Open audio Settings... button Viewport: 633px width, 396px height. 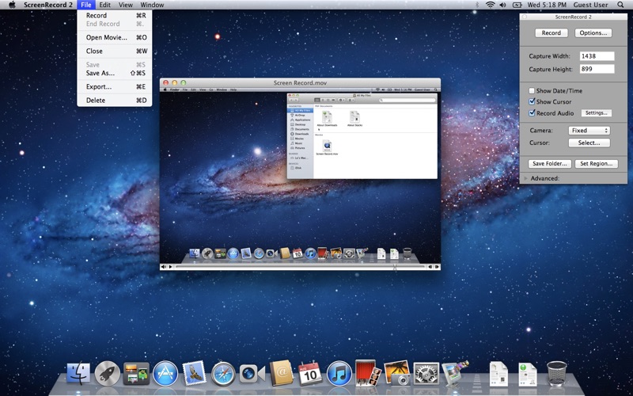point(597,113)
